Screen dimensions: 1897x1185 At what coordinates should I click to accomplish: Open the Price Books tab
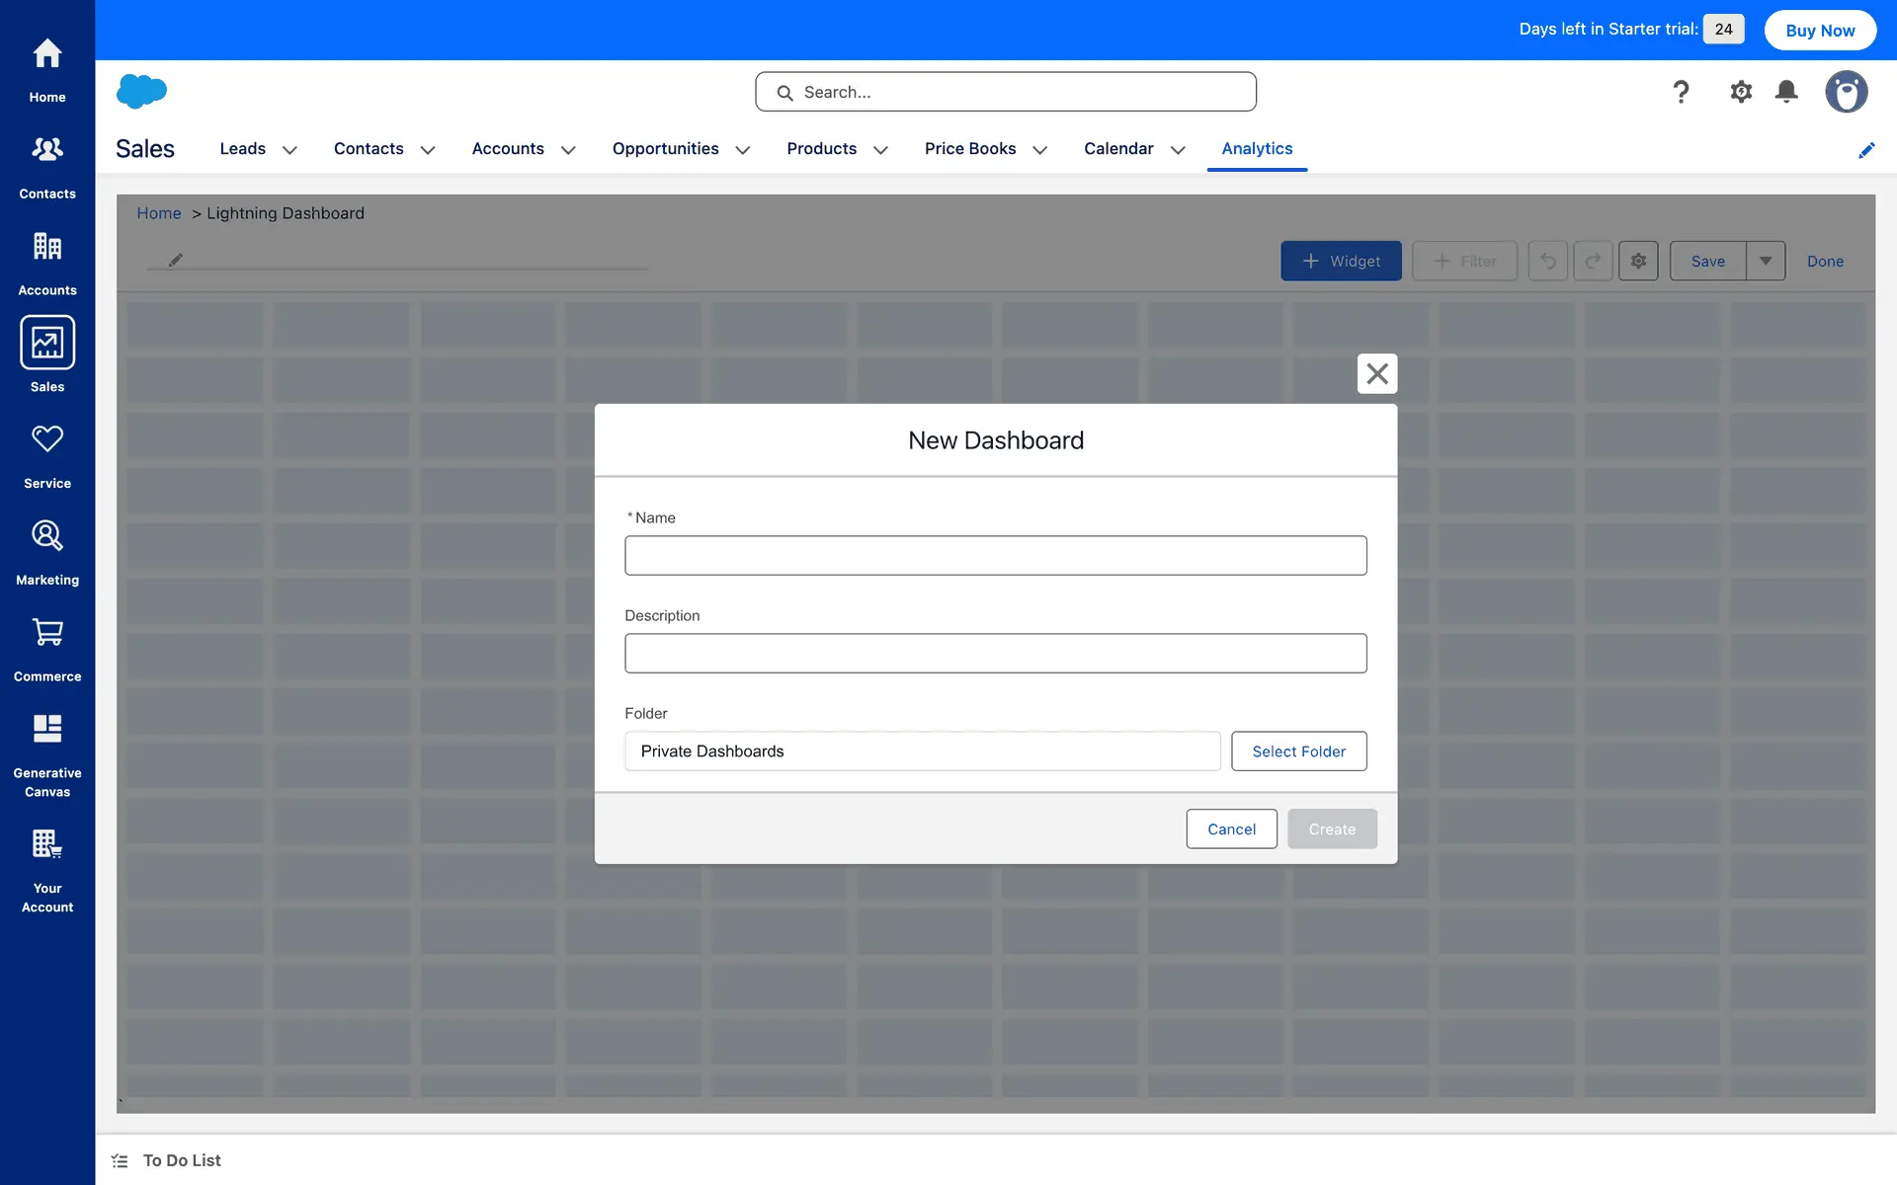[969, 148]
